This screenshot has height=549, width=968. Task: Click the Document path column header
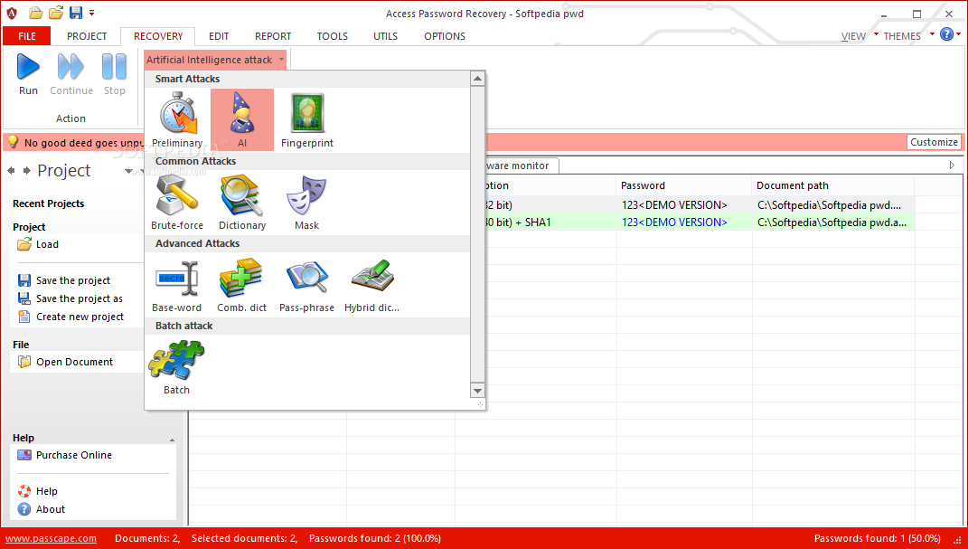point(832,185)
